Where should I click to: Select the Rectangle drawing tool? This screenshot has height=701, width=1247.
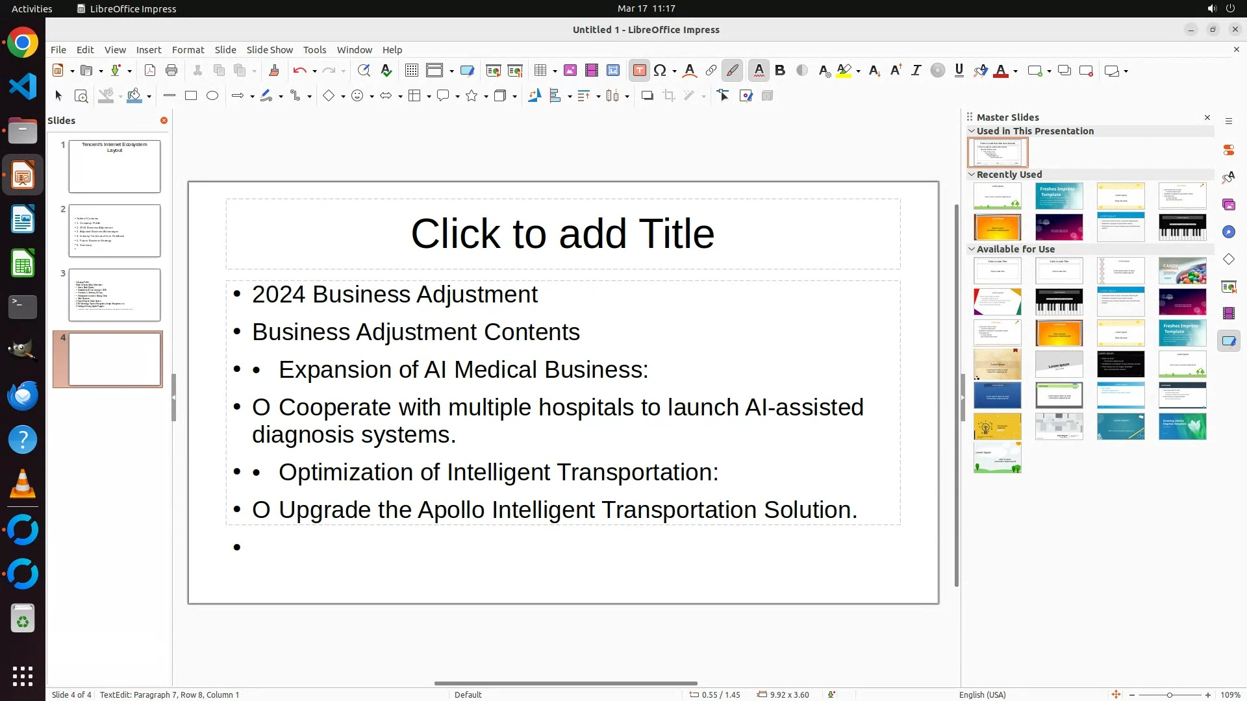[x=191, y=96]
